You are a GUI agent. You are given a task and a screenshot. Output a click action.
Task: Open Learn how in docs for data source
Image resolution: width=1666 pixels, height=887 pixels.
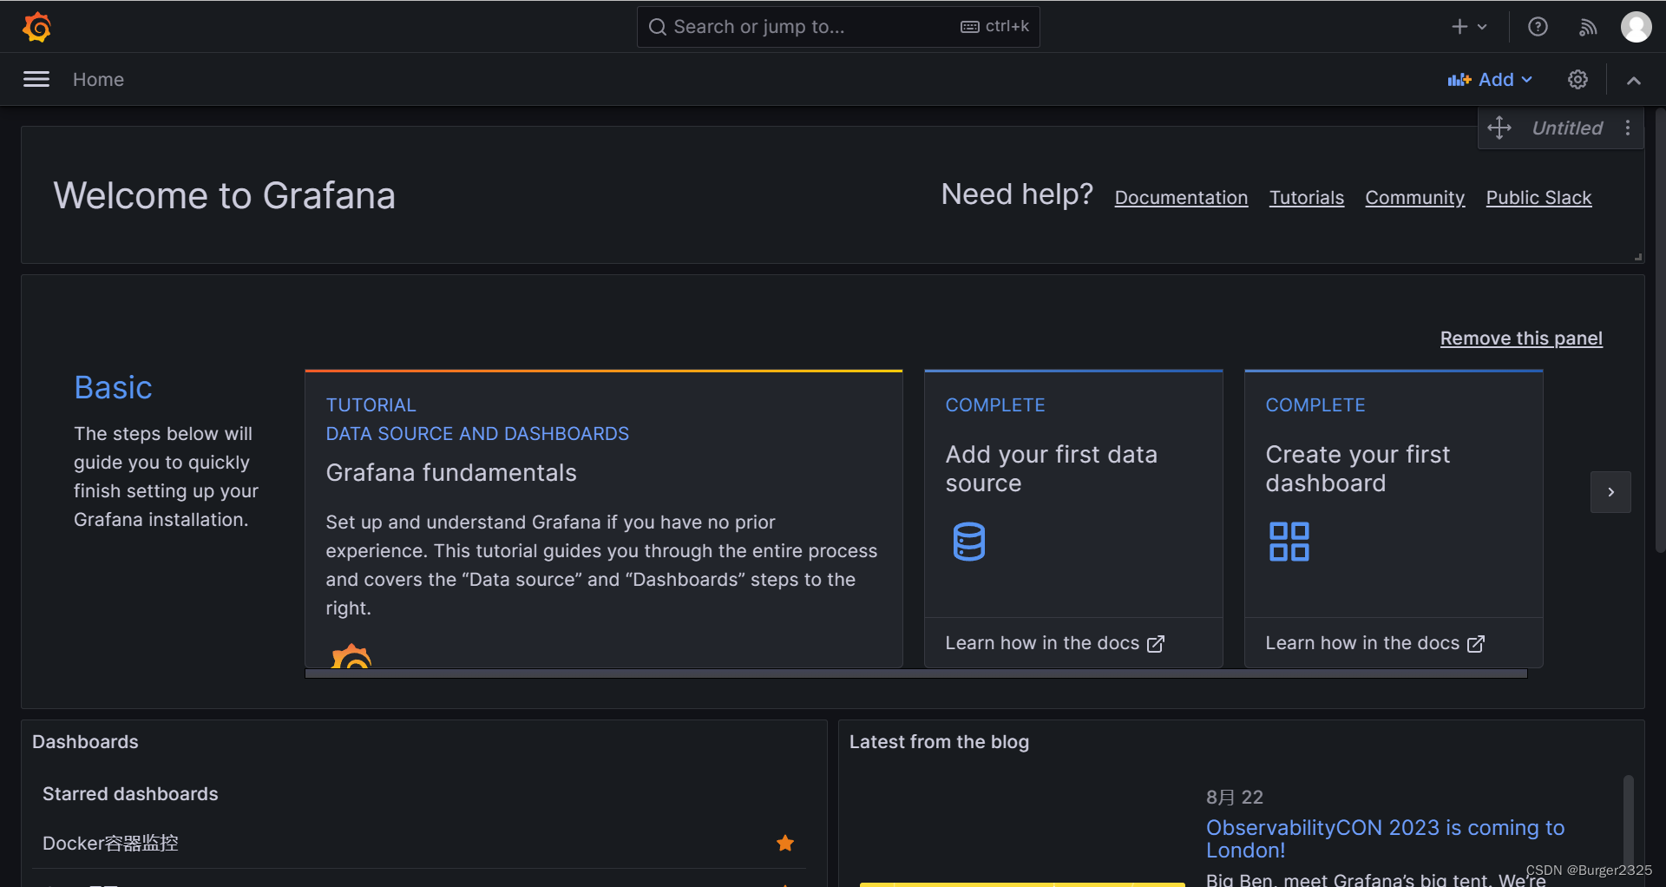[x=1054, y=643]
